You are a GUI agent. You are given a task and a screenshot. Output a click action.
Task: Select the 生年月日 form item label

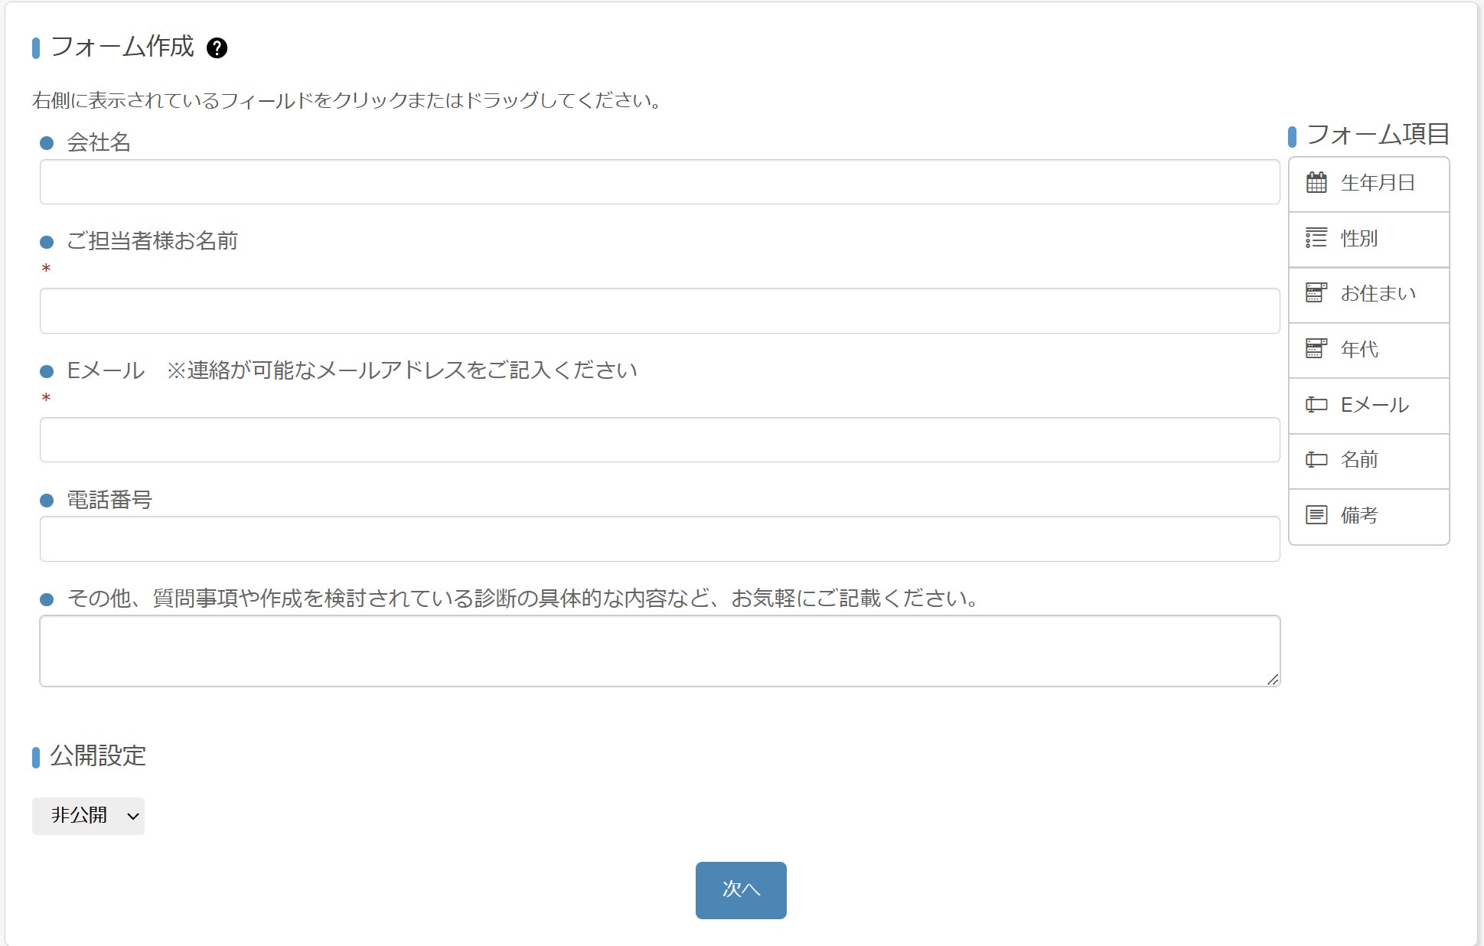click(x=1378, y=183)
